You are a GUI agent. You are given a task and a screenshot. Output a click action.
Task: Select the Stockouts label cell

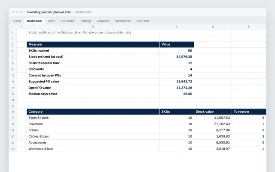(x=93, y=69)
